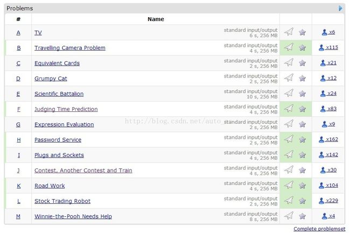View x21 solvers of Equivalent Cards

coord(328,63)
